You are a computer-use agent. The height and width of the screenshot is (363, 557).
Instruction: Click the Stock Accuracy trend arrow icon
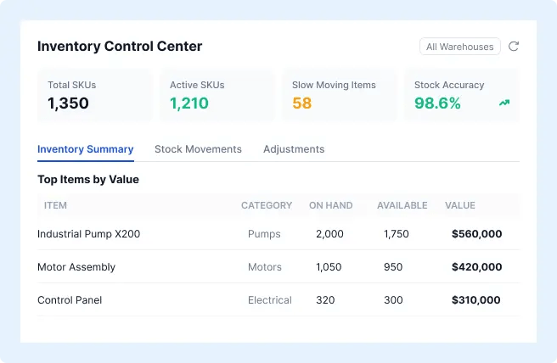(504, 103)
